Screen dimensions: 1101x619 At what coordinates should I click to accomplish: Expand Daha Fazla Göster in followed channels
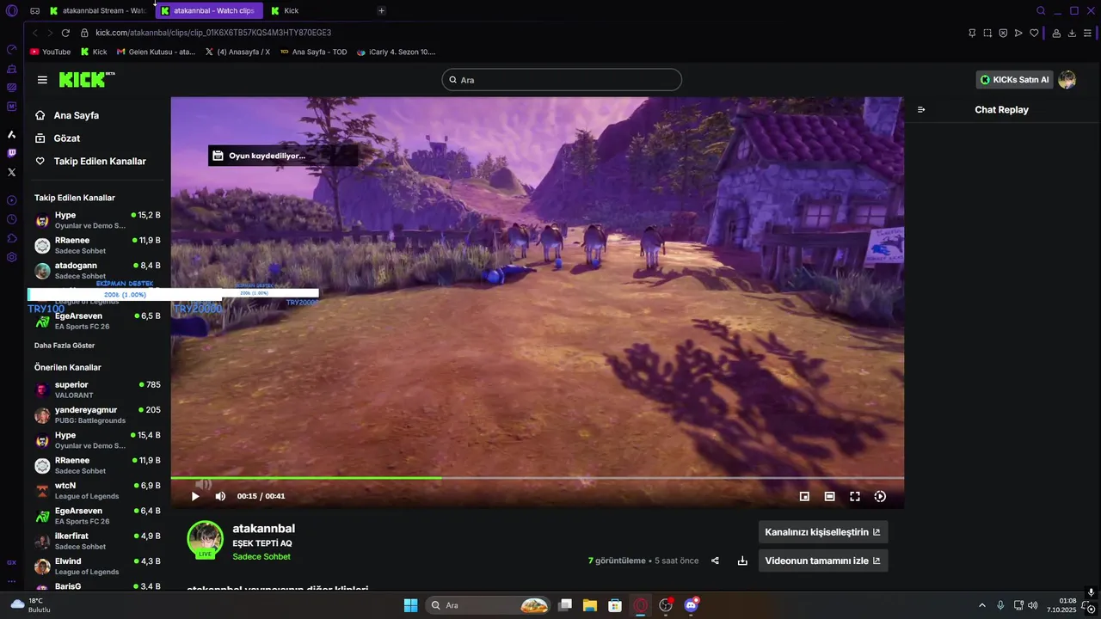65,346
